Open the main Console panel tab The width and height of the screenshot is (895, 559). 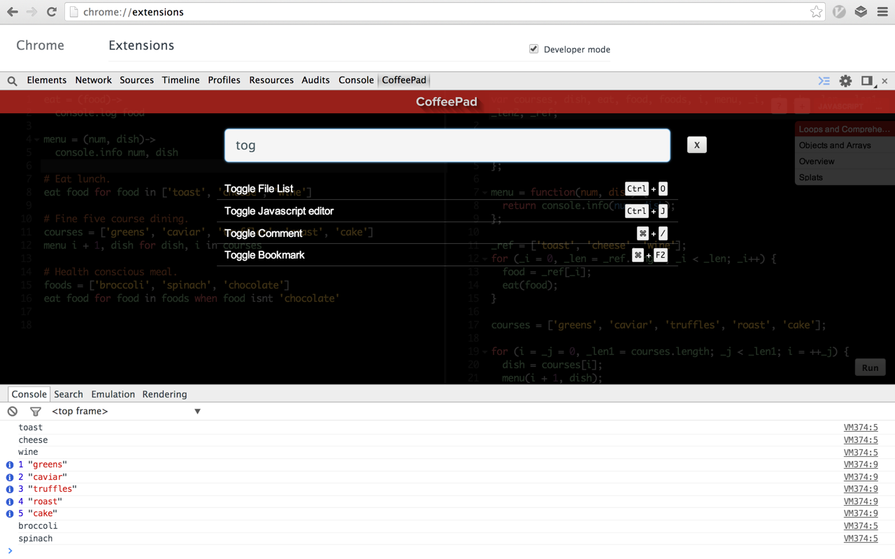point(356,80)
